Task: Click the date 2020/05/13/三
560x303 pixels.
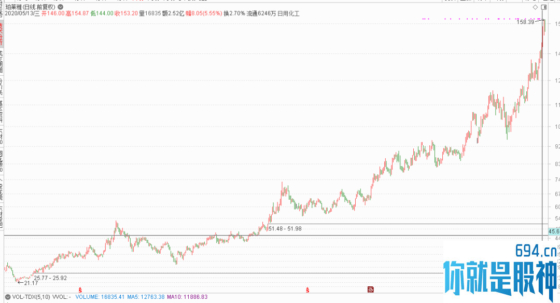Action: [x=22, y=13]
